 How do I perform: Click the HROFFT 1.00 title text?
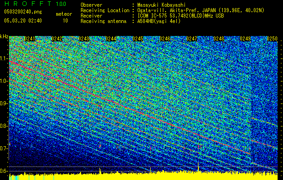(x=35, y=4)
